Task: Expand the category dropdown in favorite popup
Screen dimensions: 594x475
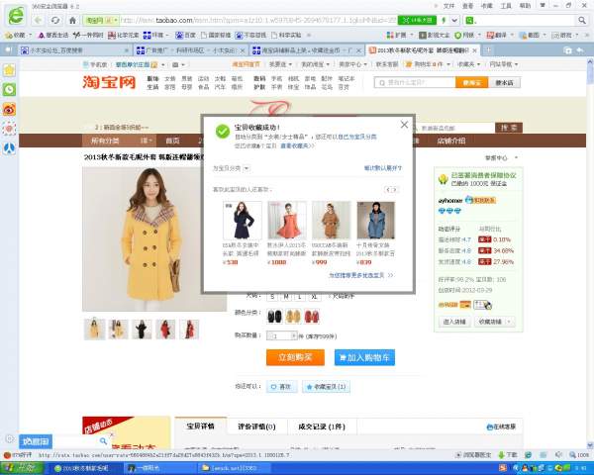Action: click(x=247, y=168)
